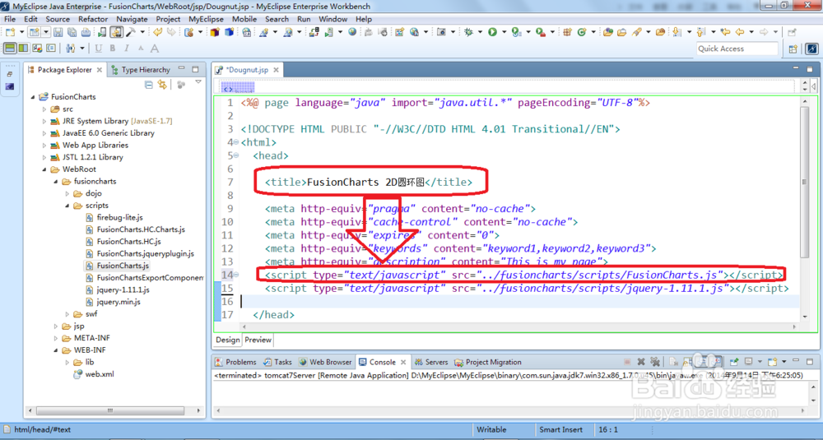Image resolution: width=823 pixels, height=440 pixels.
Task: Click the Pin Console icon
Action: point(734,362)
